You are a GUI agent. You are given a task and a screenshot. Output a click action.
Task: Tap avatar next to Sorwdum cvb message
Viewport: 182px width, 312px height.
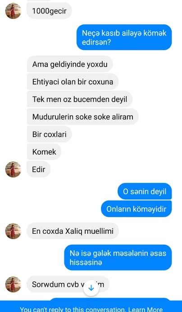click(13, 284)
